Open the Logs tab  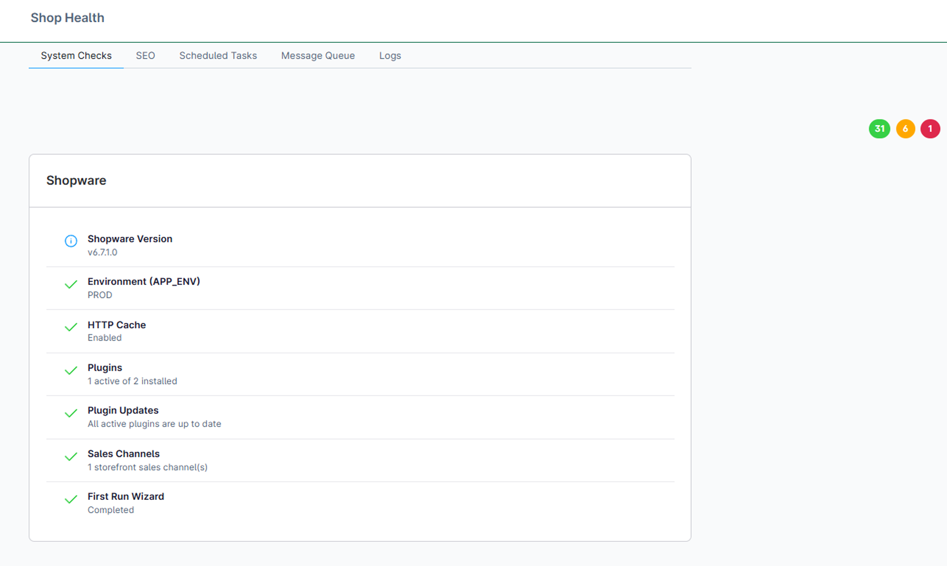click(x=390, y=56)
